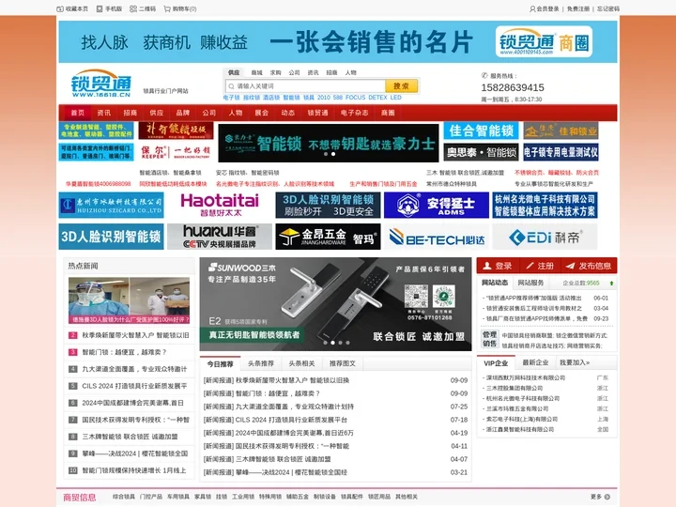Open the 奥思泰·智能锁 ad banner
Screen dimensions: 676x507
481,152
